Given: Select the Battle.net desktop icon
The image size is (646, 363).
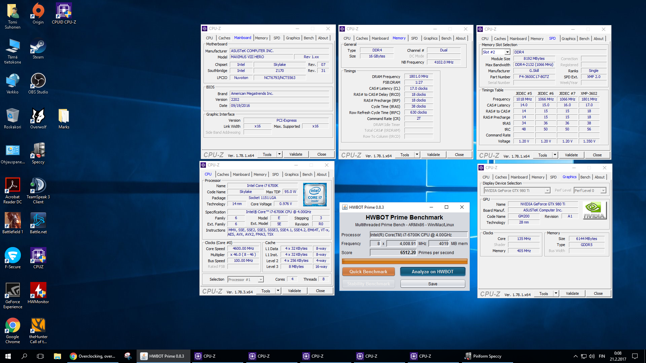Looking at the screenshot, I should click(x=38, y=223).
